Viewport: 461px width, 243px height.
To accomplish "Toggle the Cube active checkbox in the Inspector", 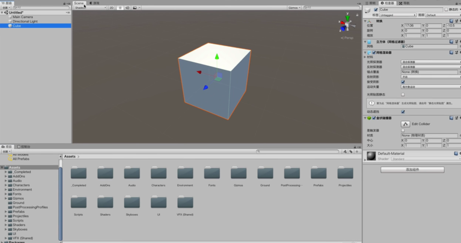I will (x=376, y=10).
